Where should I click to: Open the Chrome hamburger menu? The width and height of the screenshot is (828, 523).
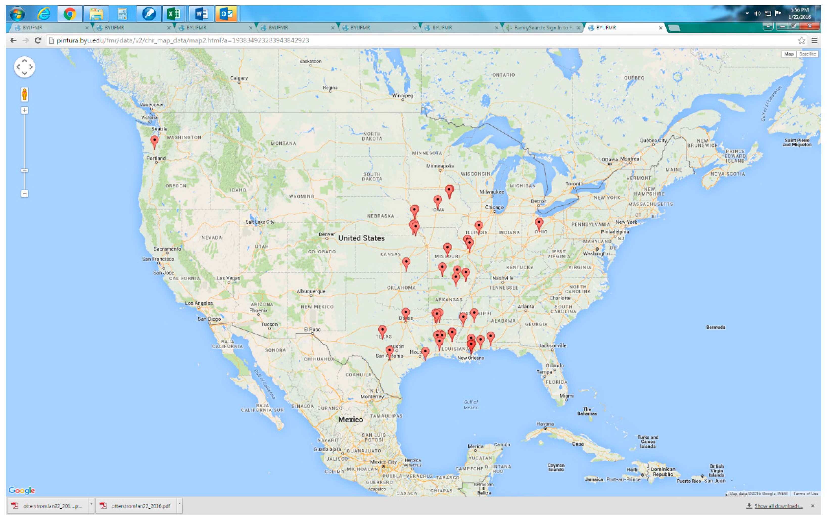[814, 41]
